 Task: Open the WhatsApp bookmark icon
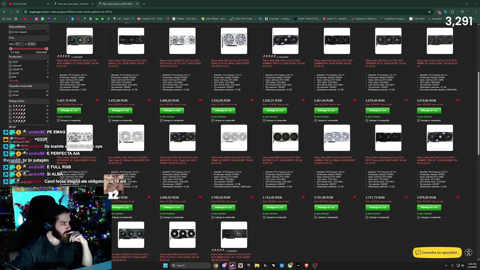point(42,19)
